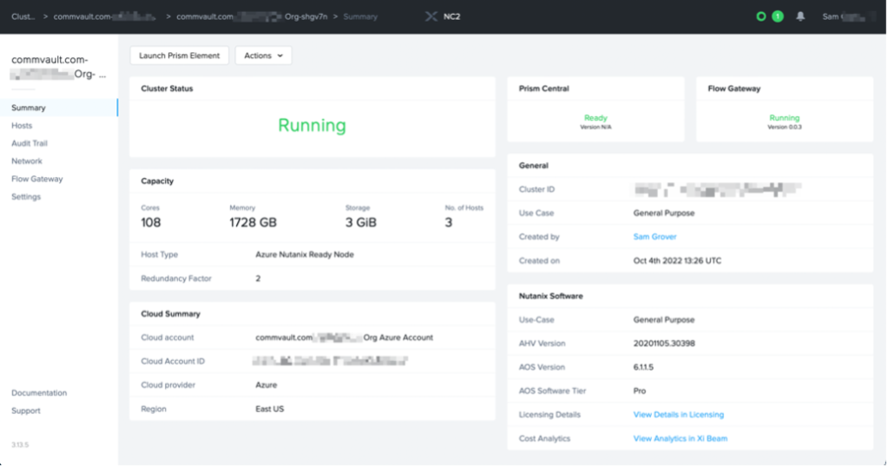Click the Org-shgv7n breadcrumb
This screenshot has width=888, height=467.
(x=252, y=16)
